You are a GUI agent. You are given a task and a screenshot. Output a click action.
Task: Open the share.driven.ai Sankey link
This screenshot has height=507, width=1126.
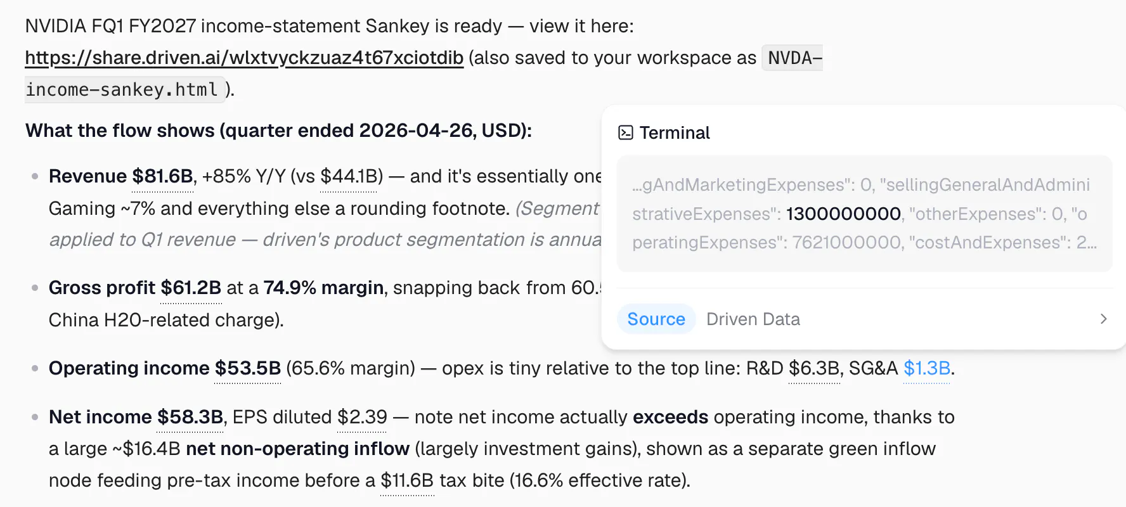coord(244,58)
